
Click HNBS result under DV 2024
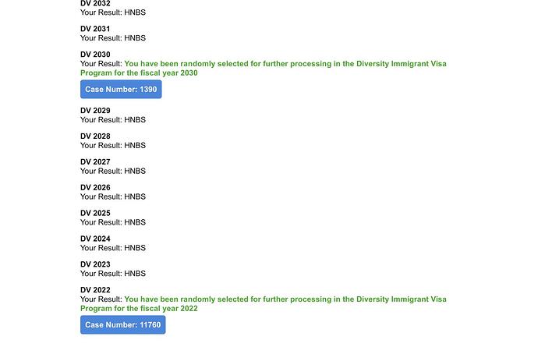tap(135, 248)
